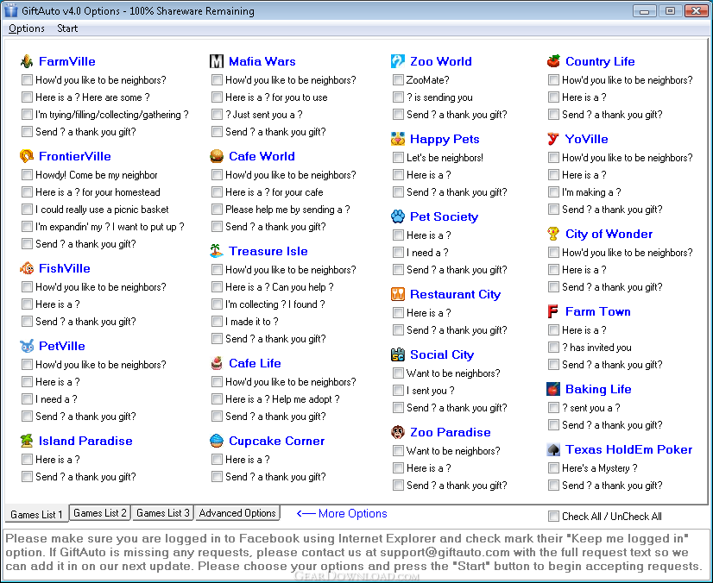This screenshot has width=713, height=583.
Task: Toggle the Check All / UnCheck All checkbox
Action: tap(553, 517)
